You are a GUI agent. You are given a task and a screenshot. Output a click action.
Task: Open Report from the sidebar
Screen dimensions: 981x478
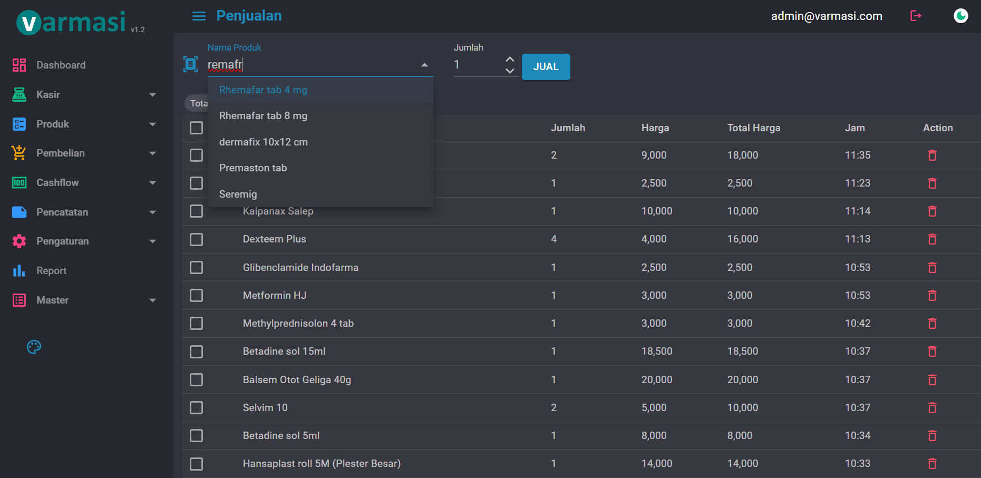pyautogui.click(x=51, y=271)
